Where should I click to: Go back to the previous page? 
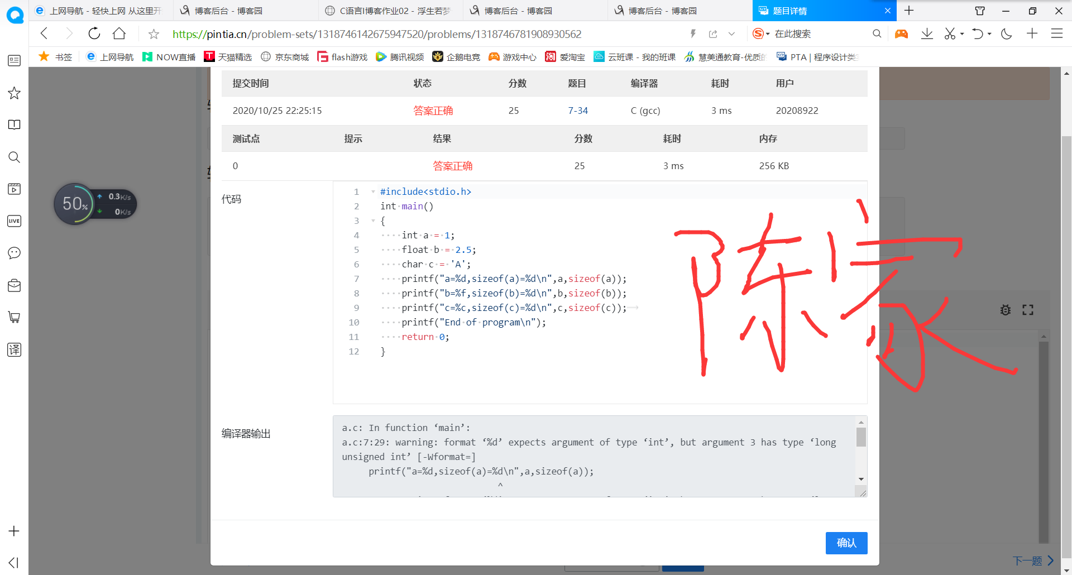pos(44,34)
